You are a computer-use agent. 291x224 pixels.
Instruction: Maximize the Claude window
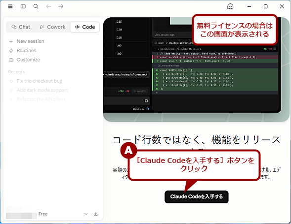[266, 6]
